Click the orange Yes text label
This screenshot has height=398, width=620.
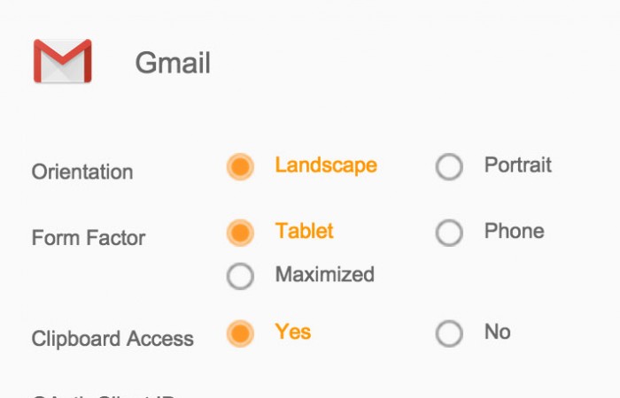pos(292,333)
